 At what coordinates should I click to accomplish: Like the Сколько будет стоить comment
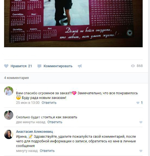(x=141, y=122)
